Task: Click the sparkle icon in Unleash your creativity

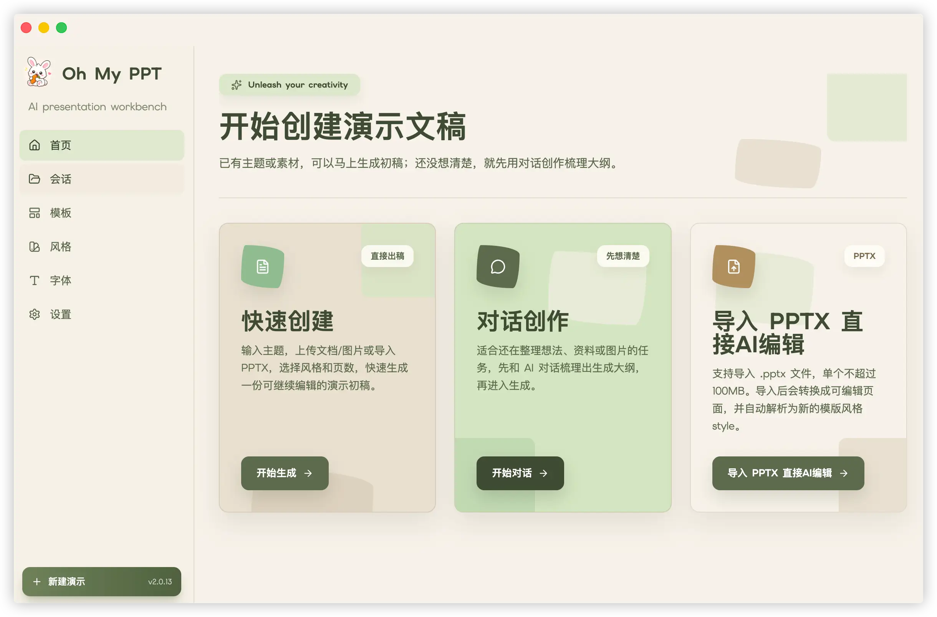Action: click(237, 85)
